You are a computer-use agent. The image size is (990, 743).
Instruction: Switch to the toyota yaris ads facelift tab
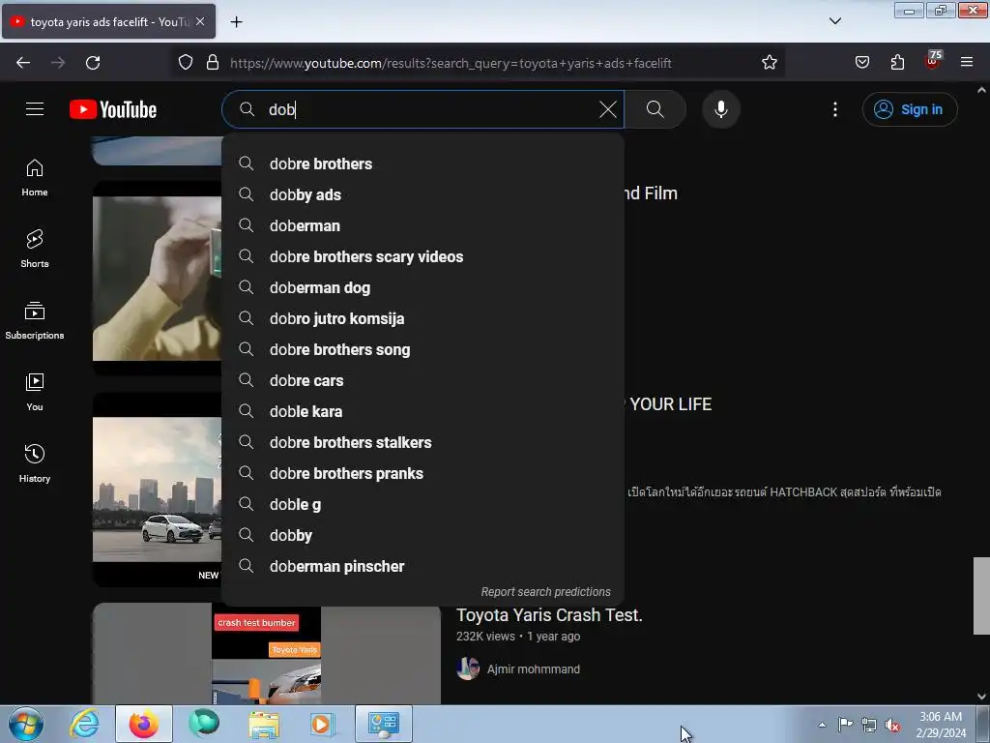[108, 21]
